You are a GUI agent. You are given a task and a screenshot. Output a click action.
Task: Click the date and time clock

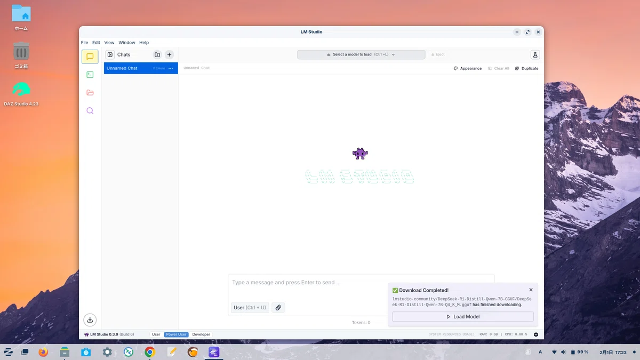613,352
